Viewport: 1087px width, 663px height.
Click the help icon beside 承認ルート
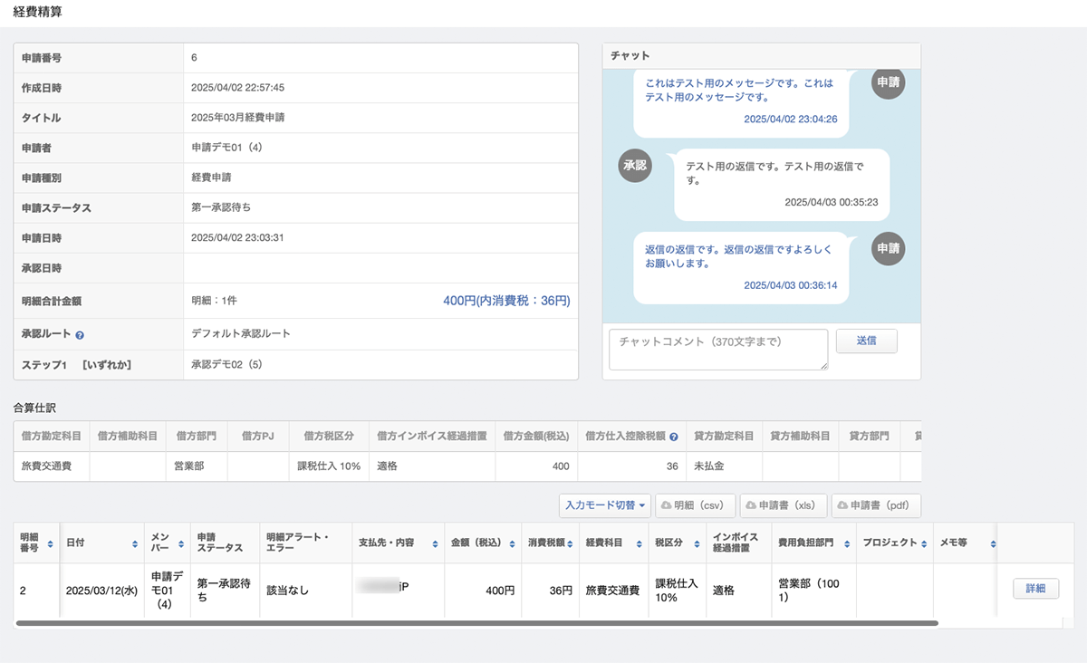[80, 335]
